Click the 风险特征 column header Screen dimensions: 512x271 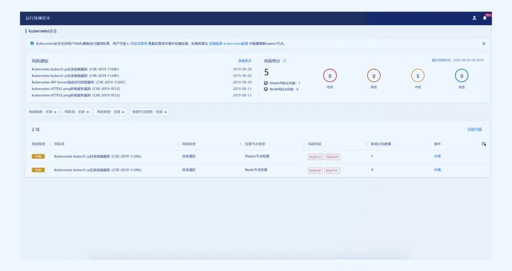tap(315, 144)
